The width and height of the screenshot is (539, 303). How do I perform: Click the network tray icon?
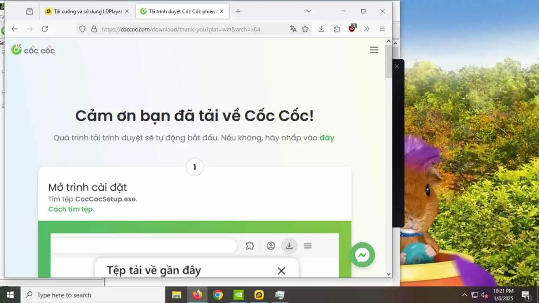click(x=475, y=295)
